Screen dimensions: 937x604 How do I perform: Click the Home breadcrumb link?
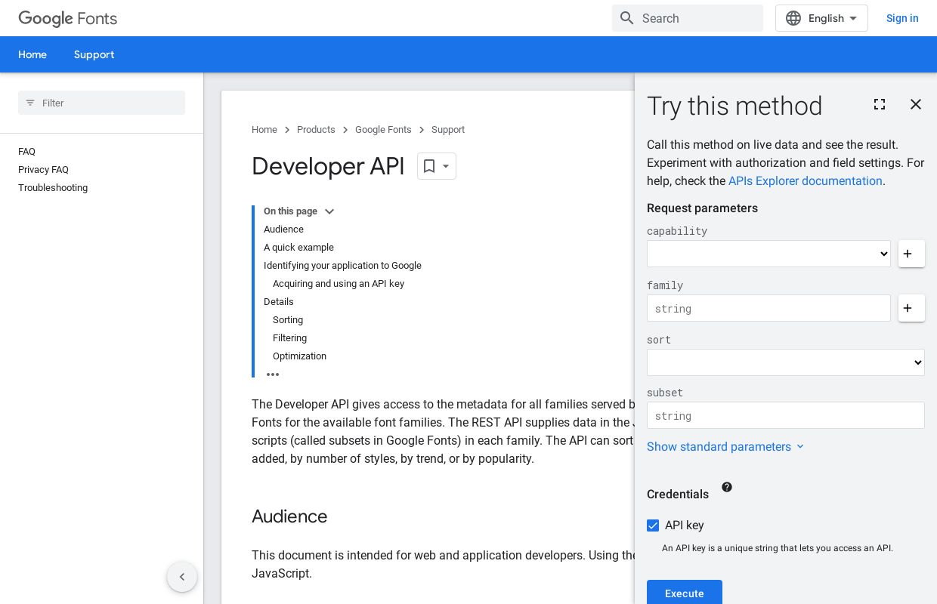click(x=264, y=130)
